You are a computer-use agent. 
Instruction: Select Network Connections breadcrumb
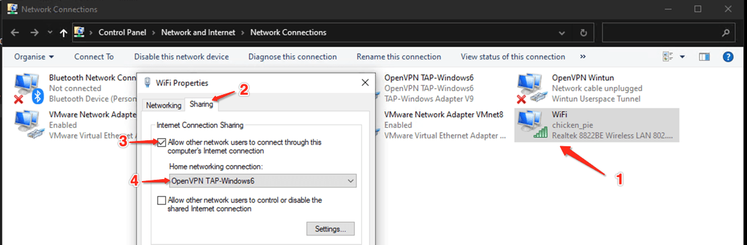coord(288,32)
